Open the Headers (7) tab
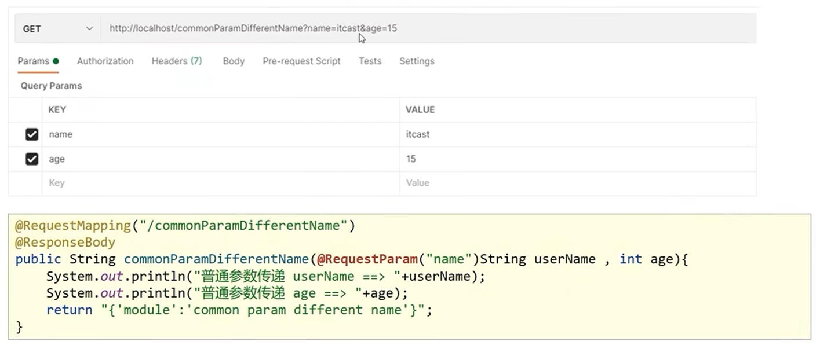 pyautogui.click(x=177, y=61)
